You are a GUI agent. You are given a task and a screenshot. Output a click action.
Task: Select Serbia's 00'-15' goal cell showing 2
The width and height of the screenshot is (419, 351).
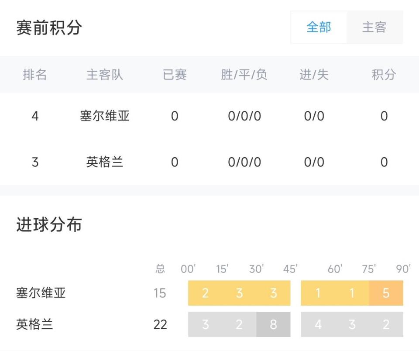pyautogui.click(x=205, y=293)
